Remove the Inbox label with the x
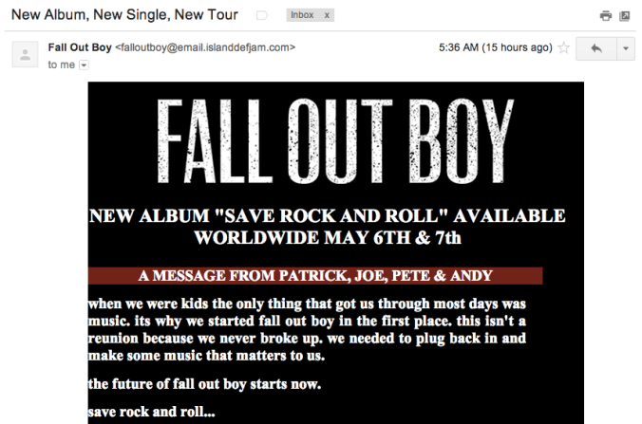The height and width of the screenshot is (424, 642). tap(327, 16)
